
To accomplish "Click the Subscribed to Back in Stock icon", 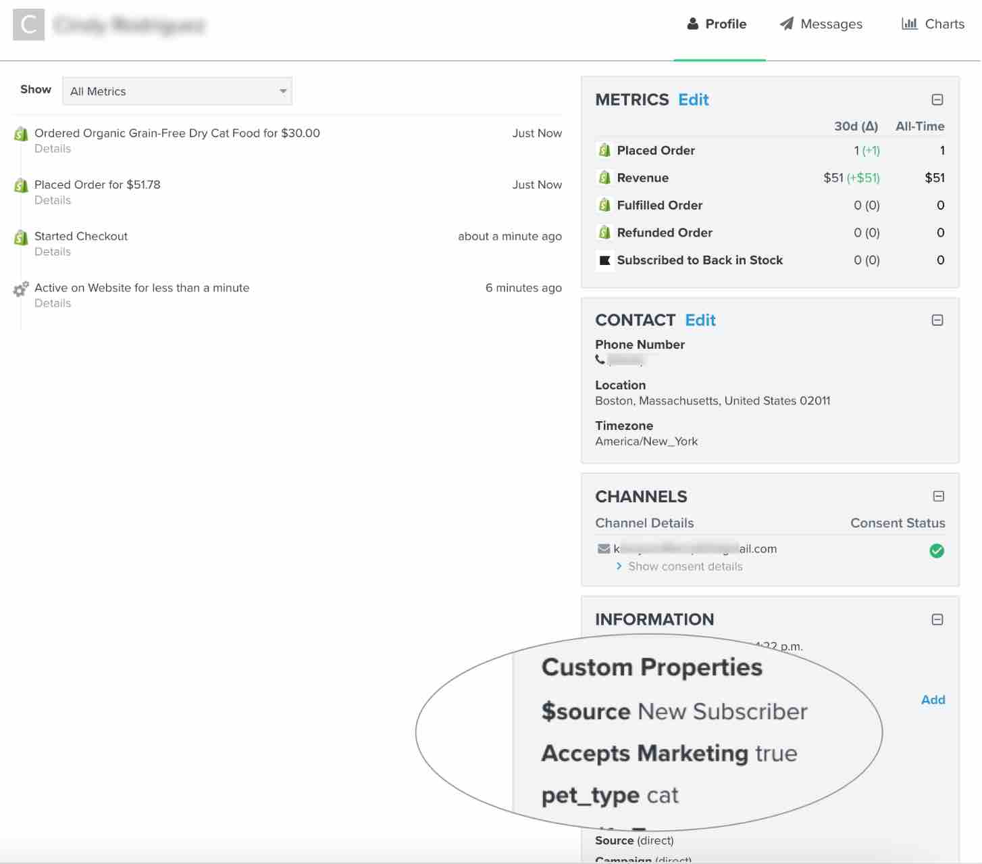I will click(606, 260).
